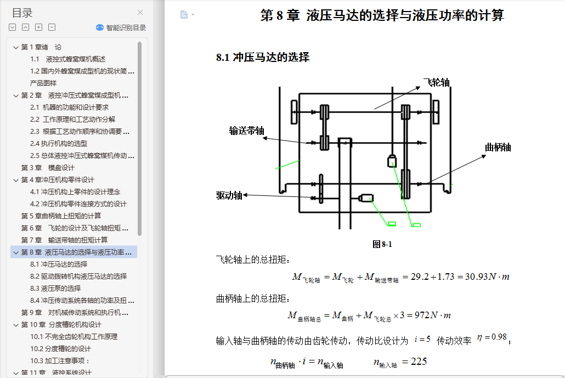
Task: Click the transmission mechanism diagram image
Action: [364, 157]
